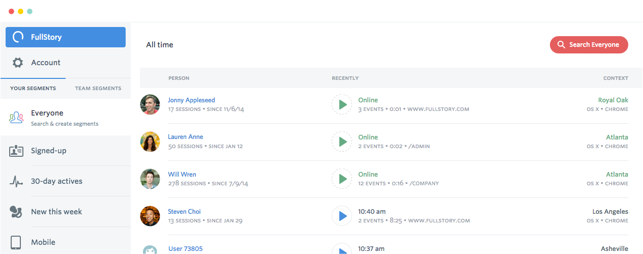The height and width of the screenshot is (254, 643).
Task: Click Will Wren's name link
Action: [x=182, y=175]
